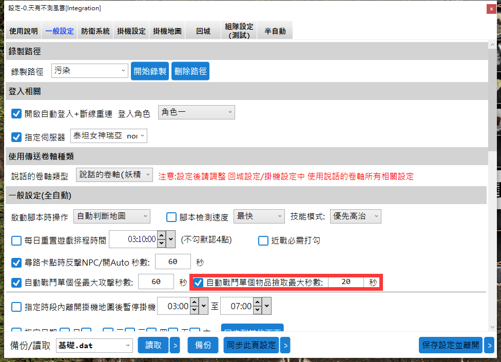Enable the 腳本檢測速度 checkbox

[171, 217]
